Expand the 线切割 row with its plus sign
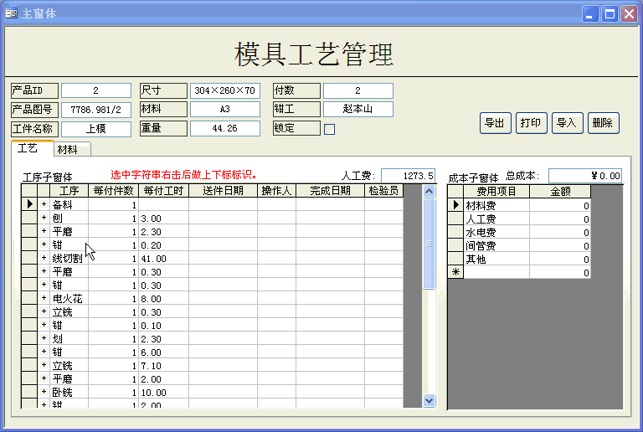This screenshot has height=432, width=643. [44, 258]
